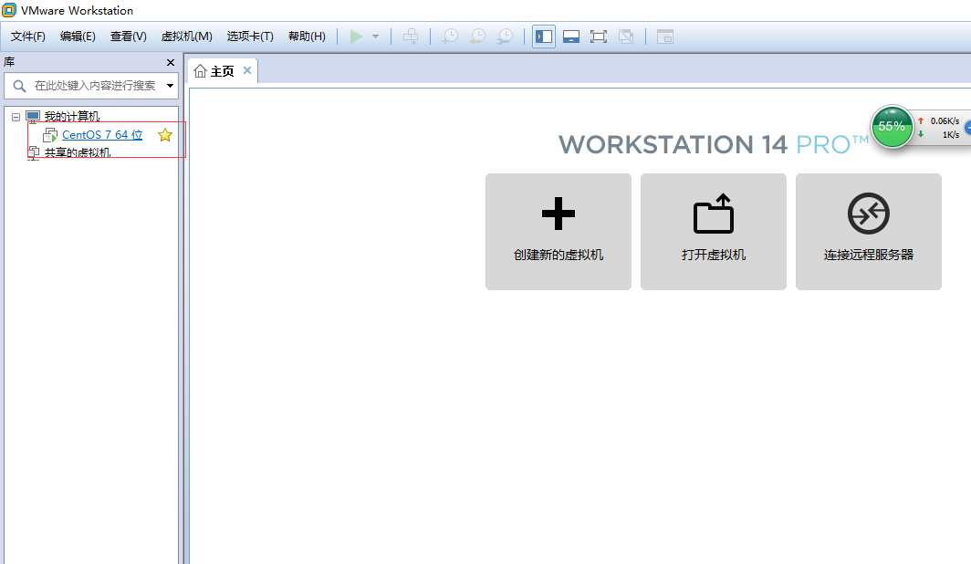Click the magnifier search icon in library

(x=19, y=86)
